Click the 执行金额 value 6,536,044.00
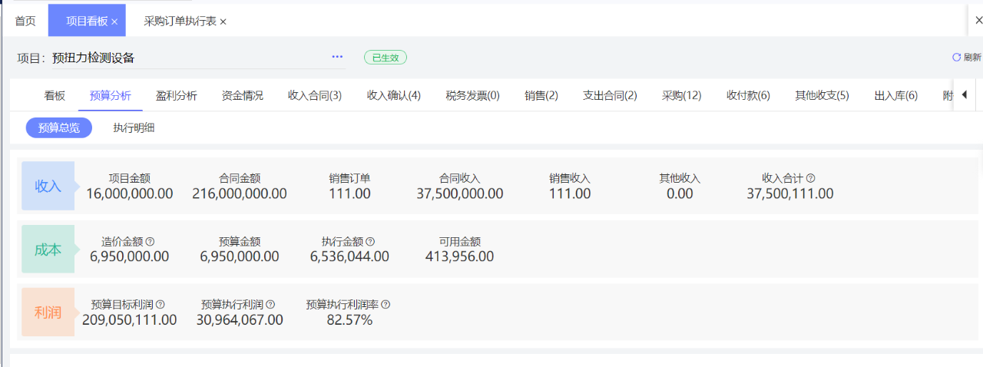Screen dimensions: 983x367 [x=349, y=257]
